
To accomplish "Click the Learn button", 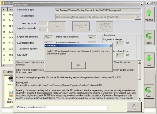I will 57,26.
